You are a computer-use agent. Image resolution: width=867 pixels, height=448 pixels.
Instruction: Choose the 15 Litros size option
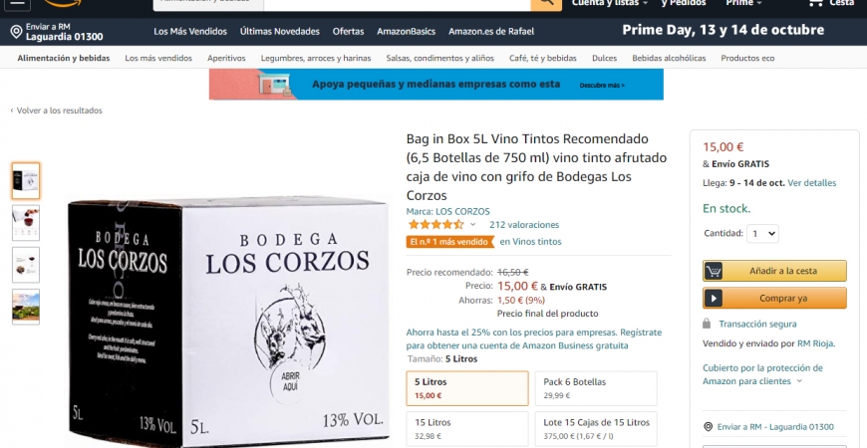[467, 429]
